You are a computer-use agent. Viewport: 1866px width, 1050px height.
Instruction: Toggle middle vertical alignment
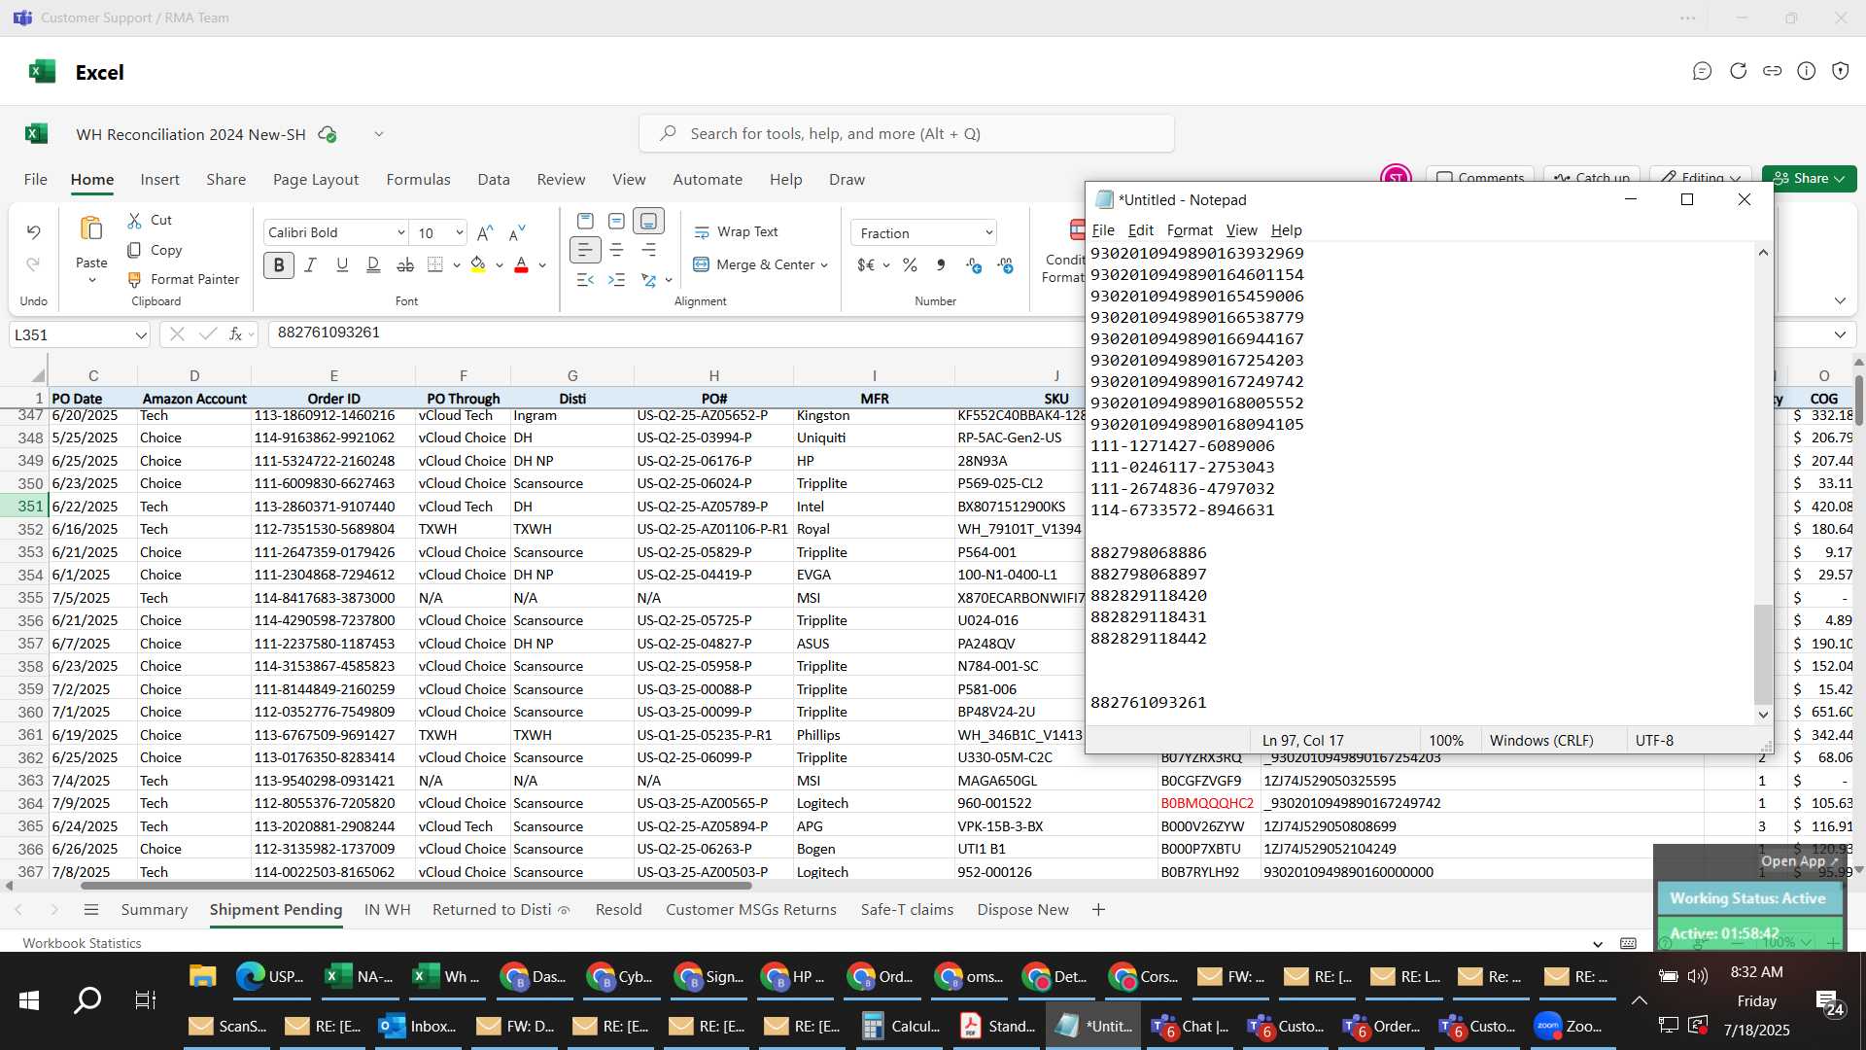point(616,222)
